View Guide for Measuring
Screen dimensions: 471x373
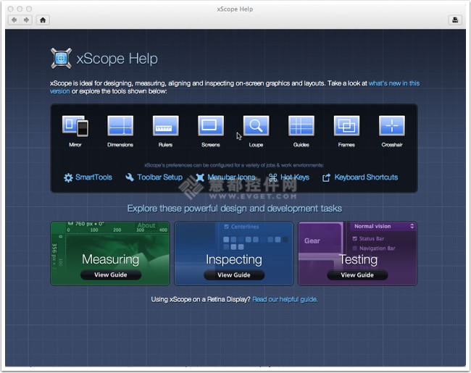[111, 274]
